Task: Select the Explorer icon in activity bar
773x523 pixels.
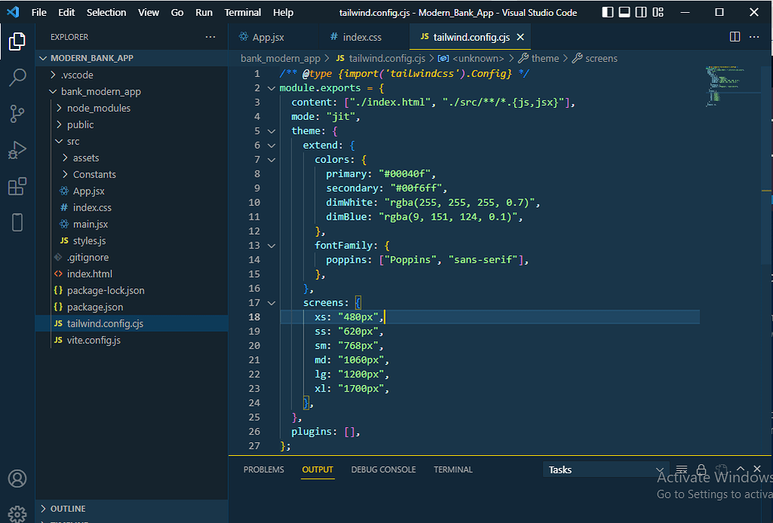Action: [17, 42]
